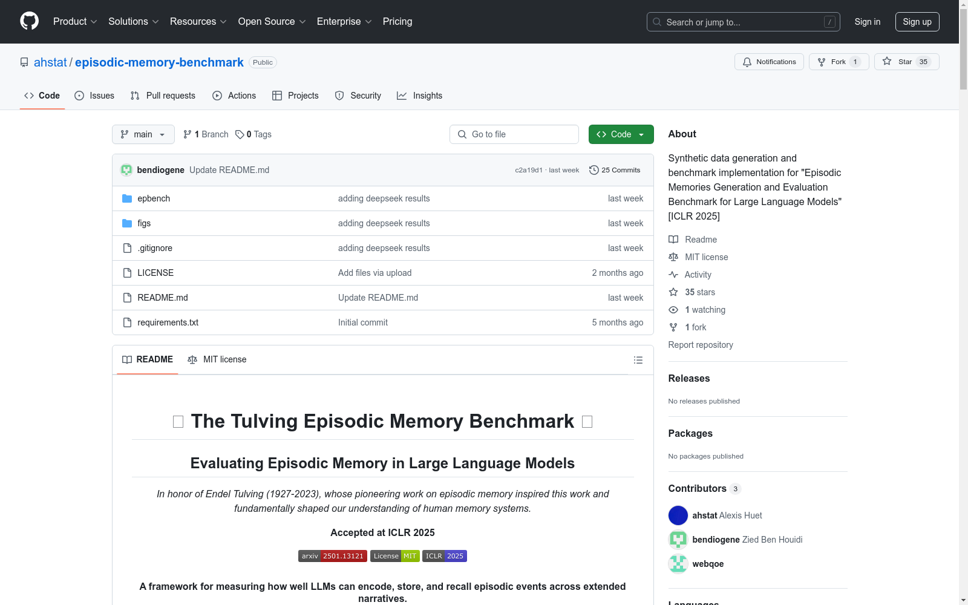
Task: Click the webqoe contributor avatar
Action: point(678,564)
